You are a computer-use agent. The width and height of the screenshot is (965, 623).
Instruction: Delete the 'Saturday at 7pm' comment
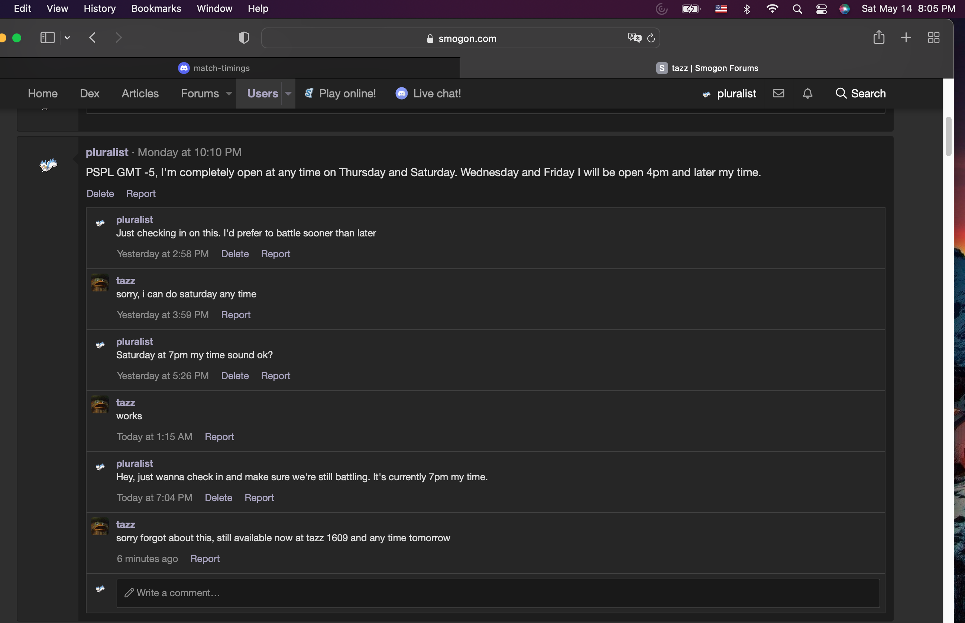coord(235,376)
